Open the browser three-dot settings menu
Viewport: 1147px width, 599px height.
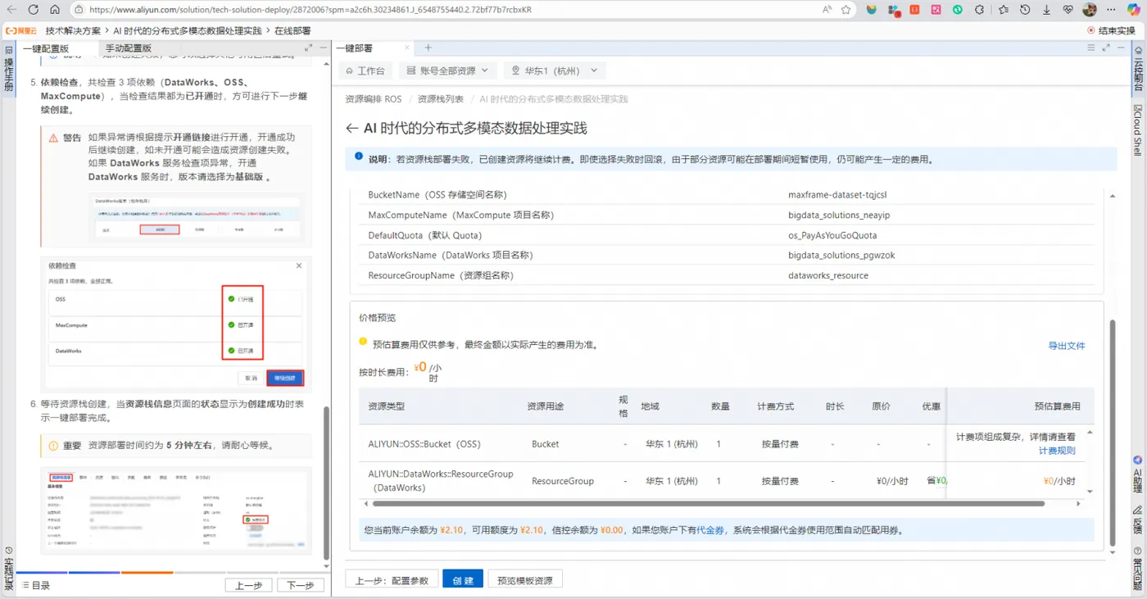(x=1112, y=10)
